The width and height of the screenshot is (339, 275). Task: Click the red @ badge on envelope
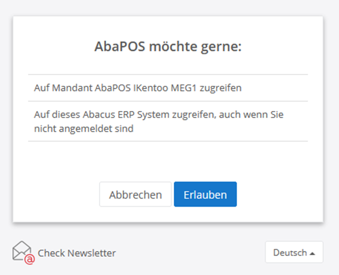tap(29, 259)
